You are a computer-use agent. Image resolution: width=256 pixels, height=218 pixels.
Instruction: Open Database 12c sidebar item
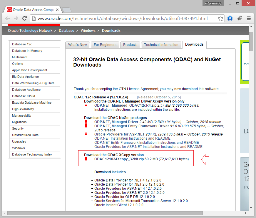(x=35, y=44)
